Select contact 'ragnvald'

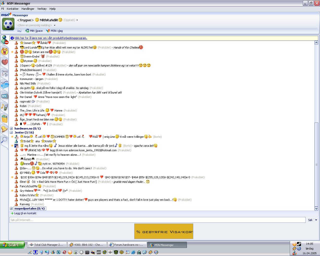(32, 101)
